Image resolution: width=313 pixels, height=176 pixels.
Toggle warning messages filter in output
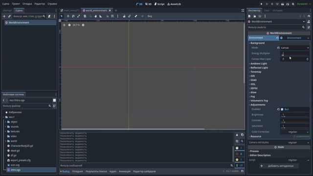[x=239, y=160]
